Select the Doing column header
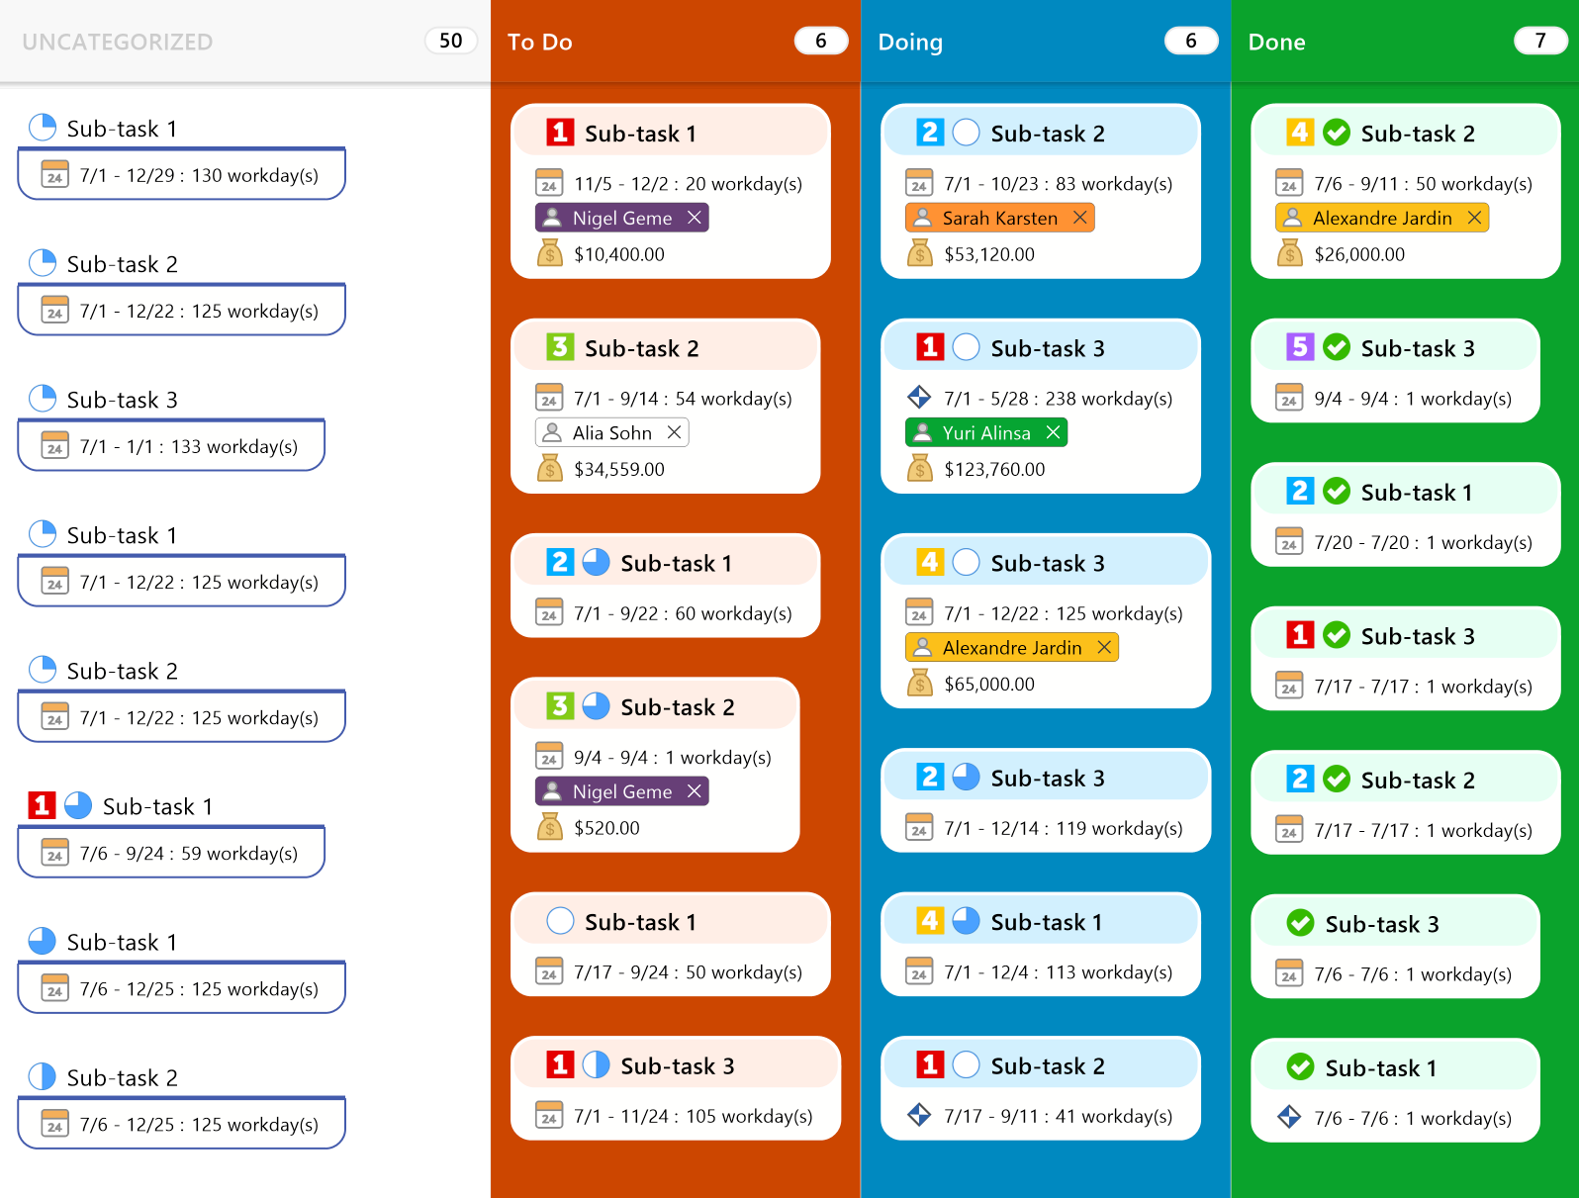This screenshot has width=1579, height=1198. coord(1046,42)
